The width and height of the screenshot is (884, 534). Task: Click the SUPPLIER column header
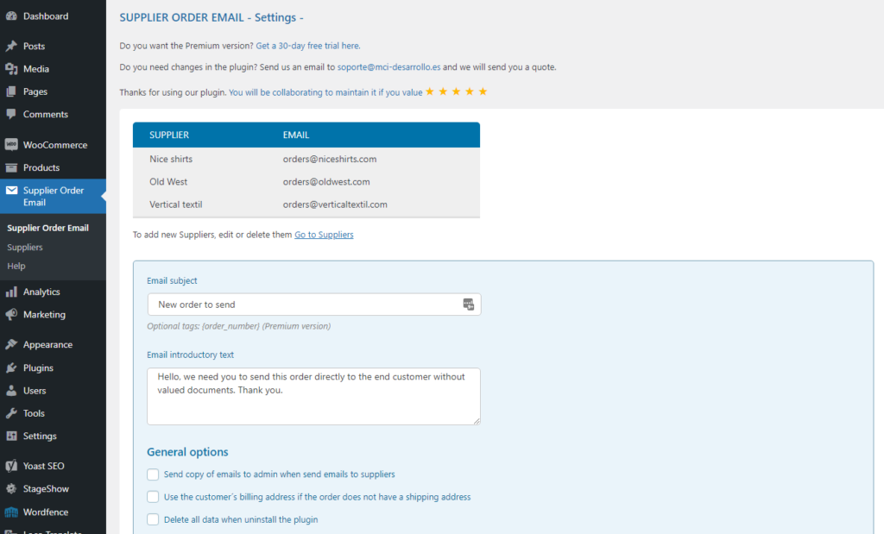pos(169,135)
